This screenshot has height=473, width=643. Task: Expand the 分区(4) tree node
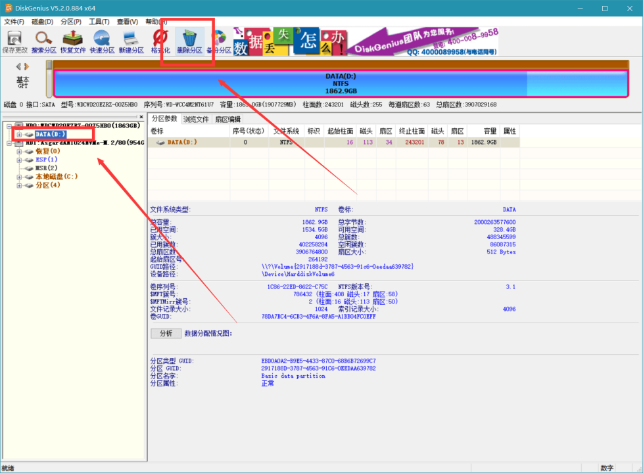point(19,186)
